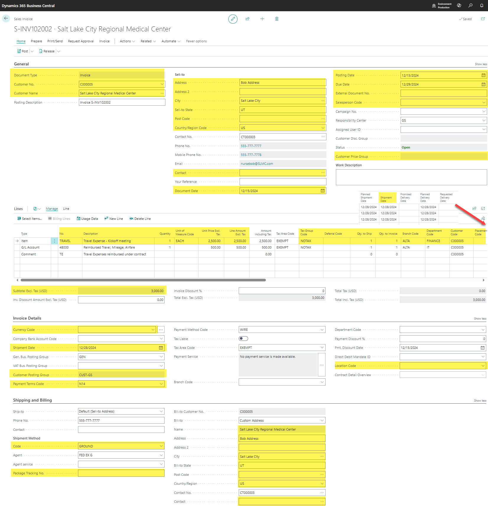Expand Payment Terms Code dropdown

(x=161, y=384)
